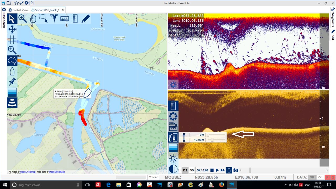The height and width of the screenshot is (189, 336).
Task: Click the 10.26m depth range slider
Action: (212, 140)
